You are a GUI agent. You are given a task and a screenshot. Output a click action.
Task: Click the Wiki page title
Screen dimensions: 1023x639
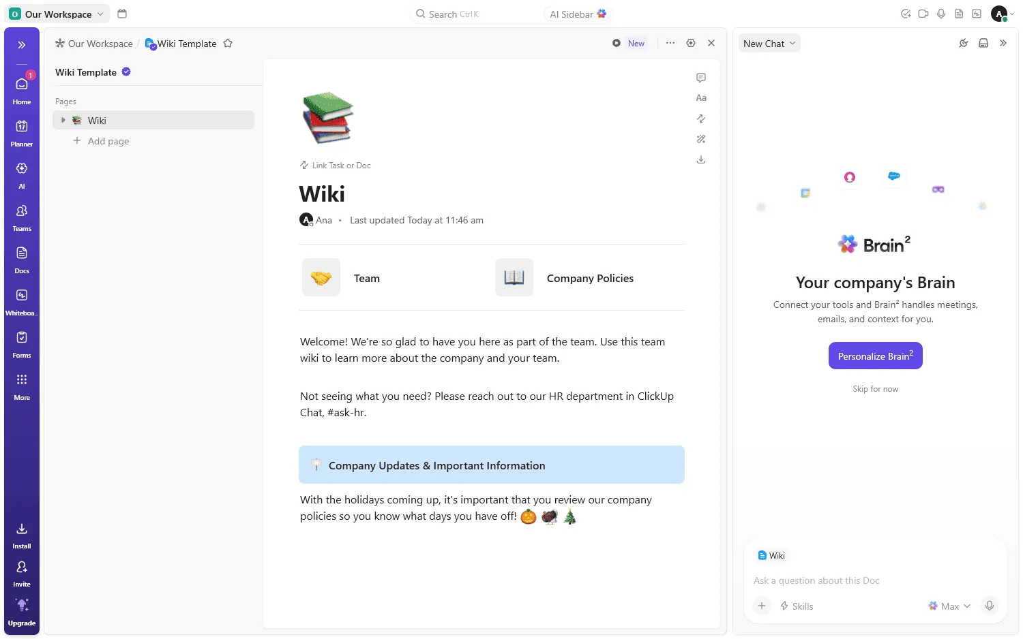[322, 194]
